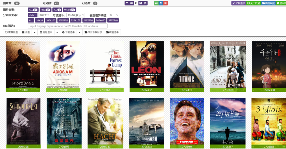Click 删除选中 delete selected button

click(46, 32)
